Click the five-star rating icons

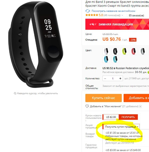(92, 15)
